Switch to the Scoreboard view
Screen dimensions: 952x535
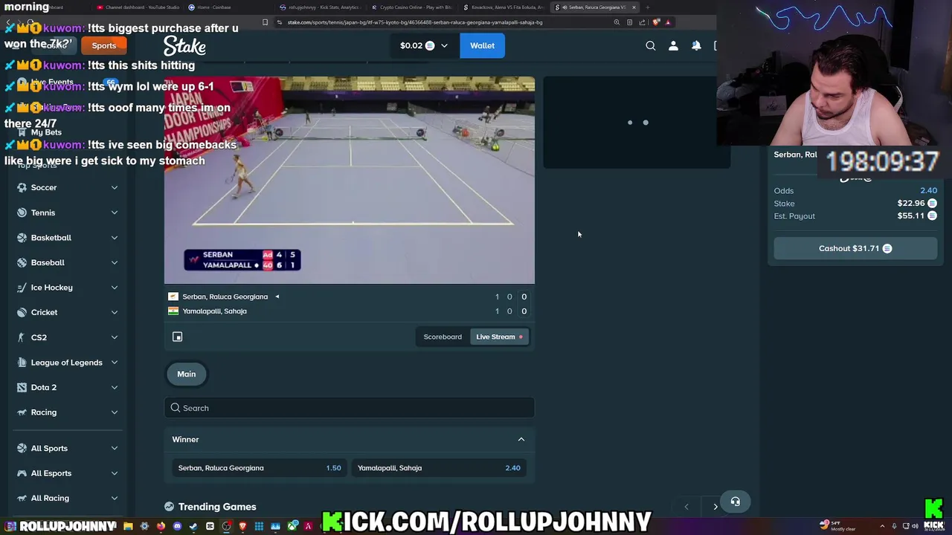coord(443,337)
